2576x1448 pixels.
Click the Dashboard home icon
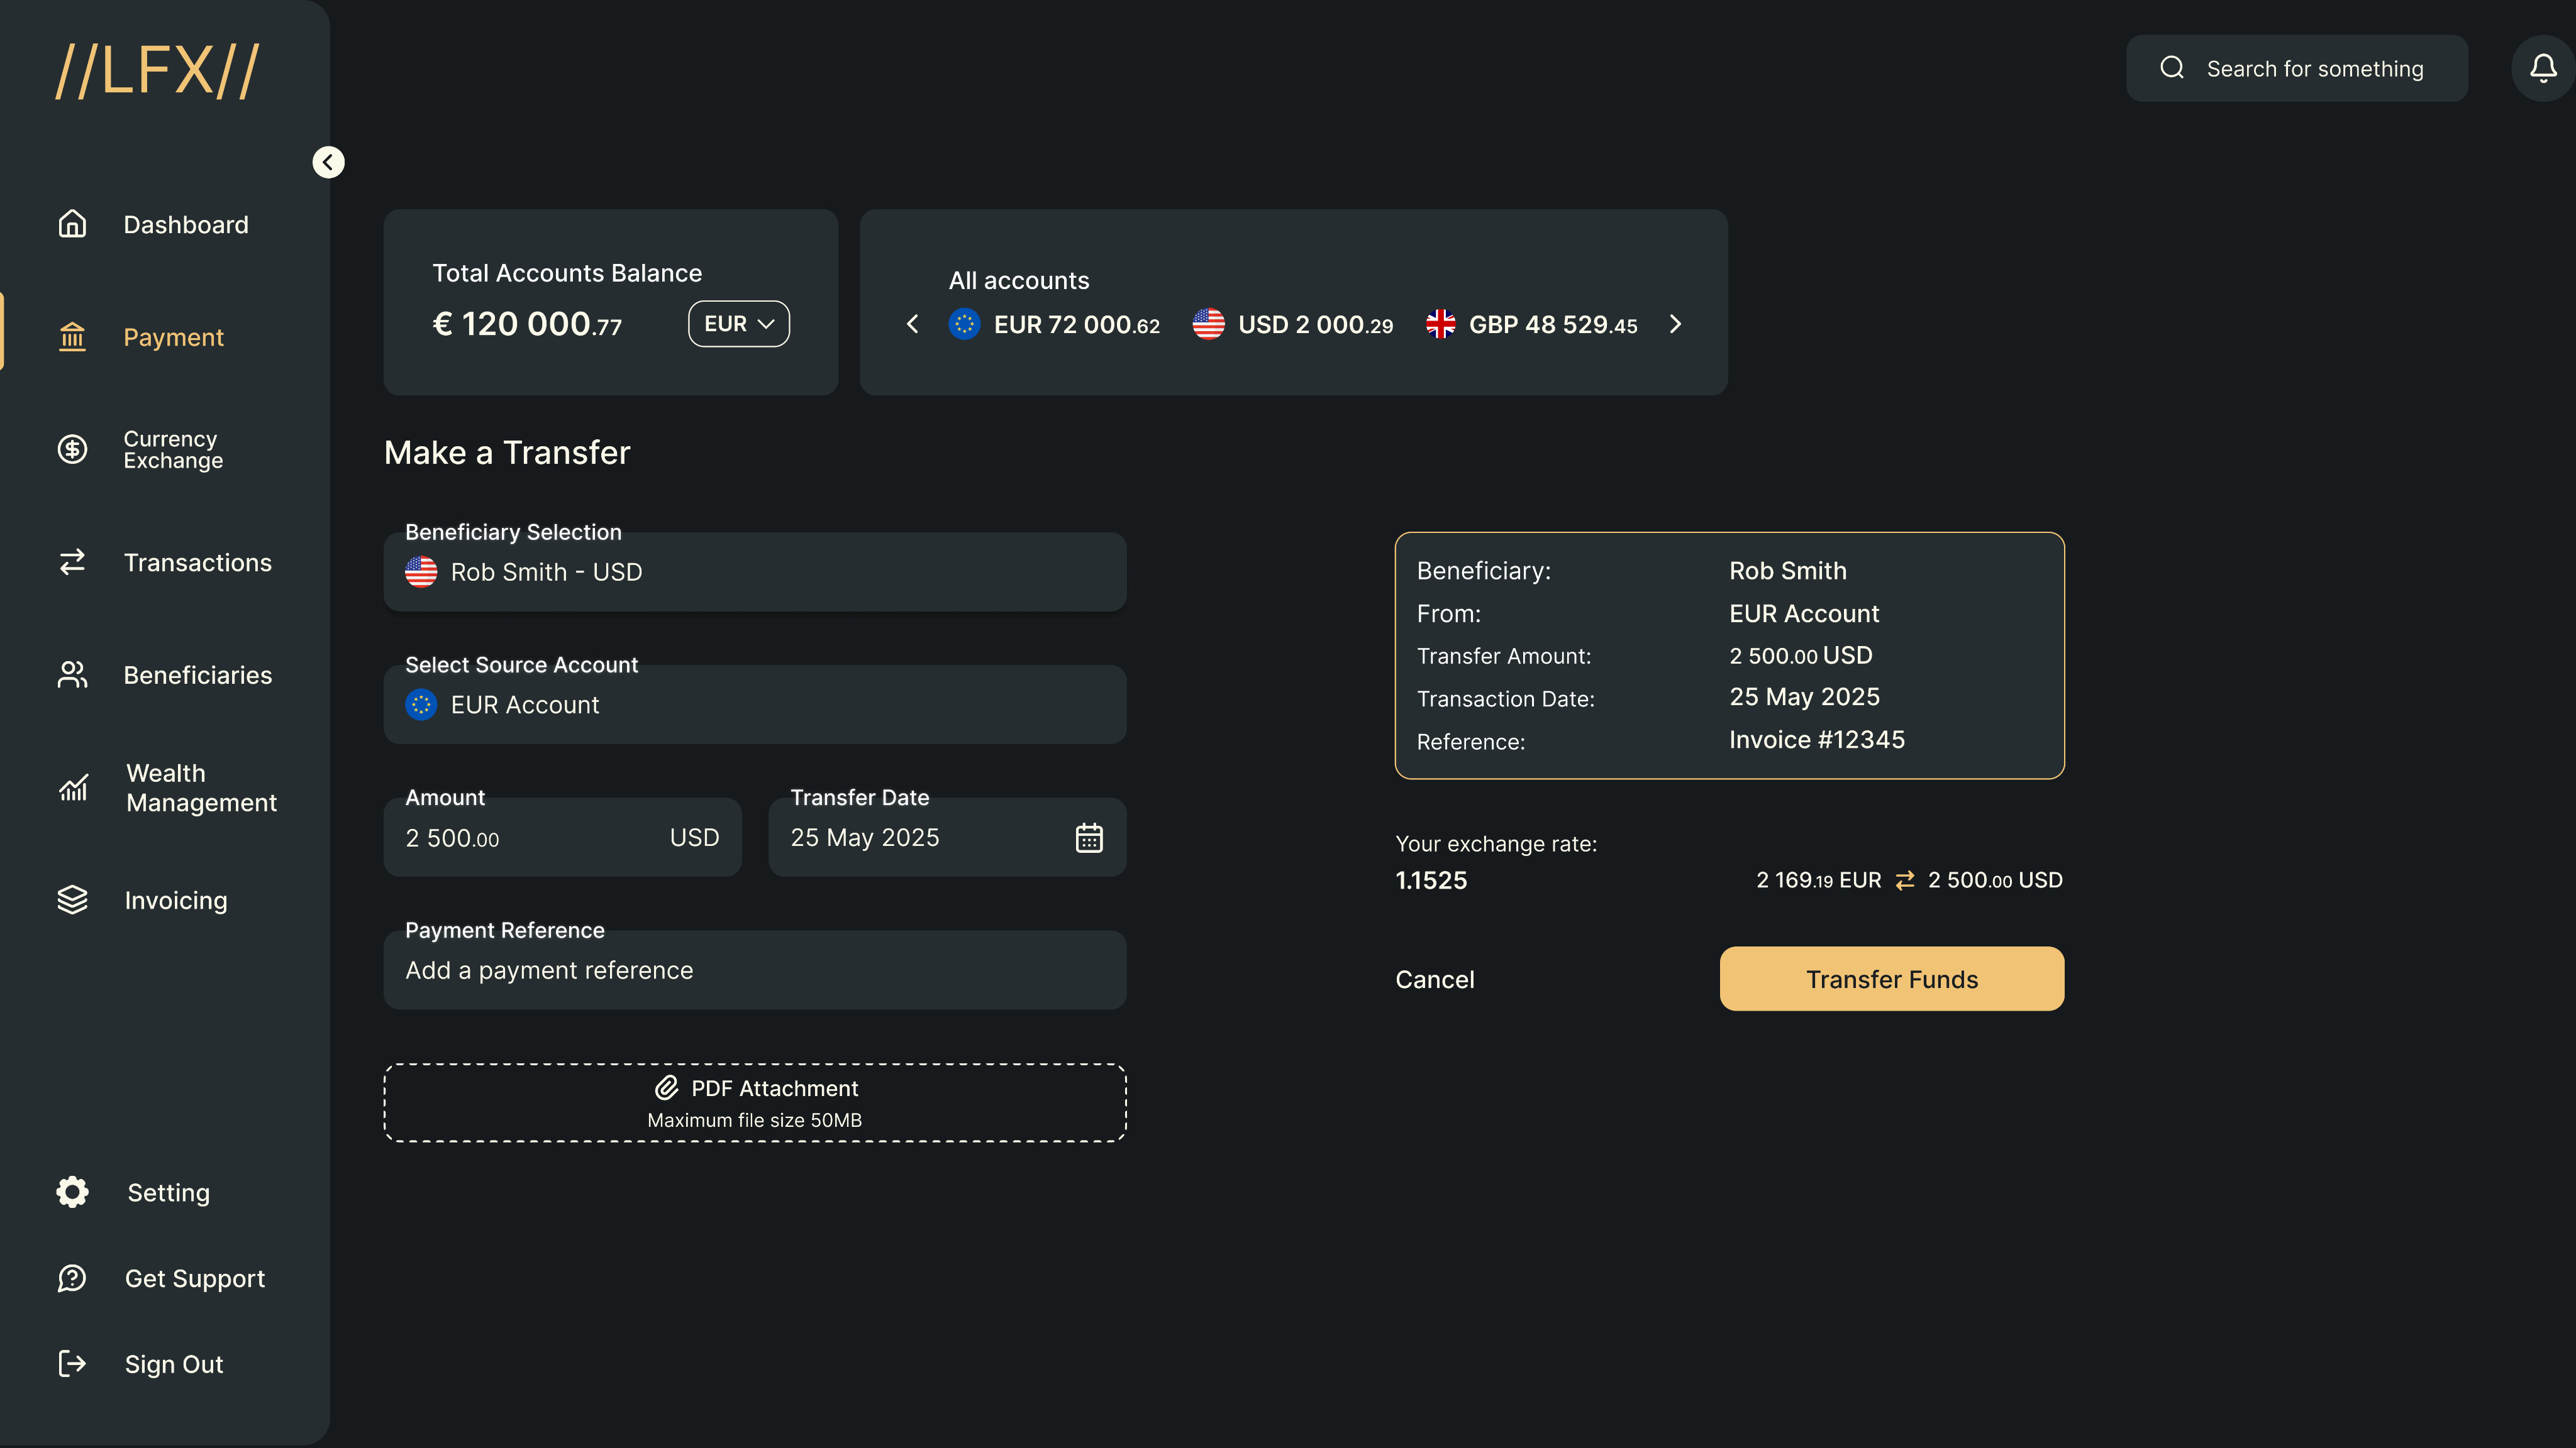pyautogui.click(x=72, y=224)
